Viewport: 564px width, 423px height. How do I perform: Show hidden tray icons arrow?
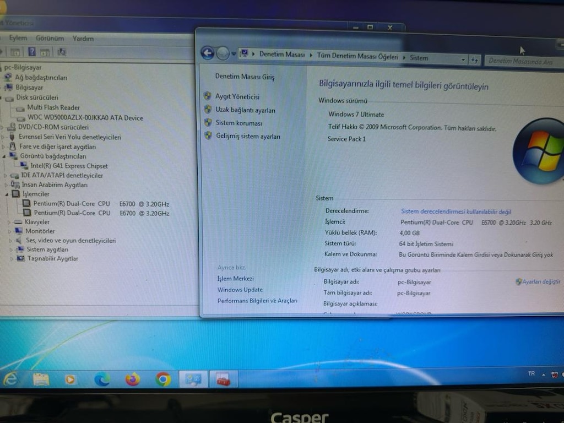(544, 375)
